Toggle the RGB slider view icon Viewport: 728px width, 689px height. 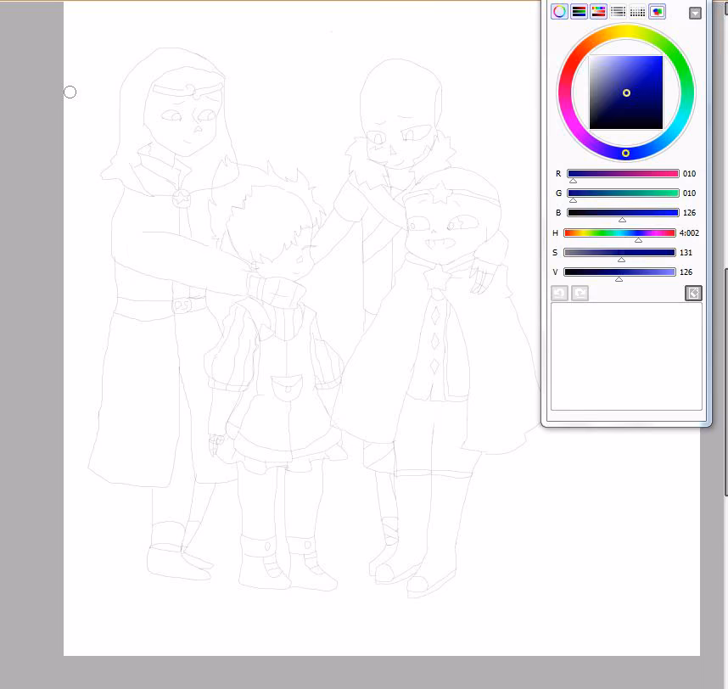click(x=579, y=12)
